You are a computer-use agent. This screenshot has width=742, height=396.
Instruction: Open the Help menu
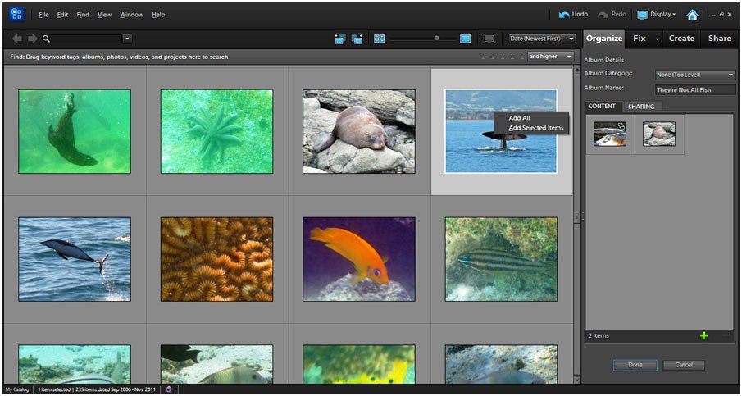click(158, 15)
